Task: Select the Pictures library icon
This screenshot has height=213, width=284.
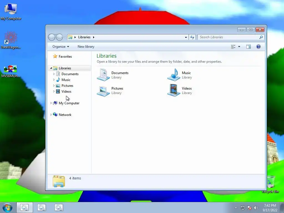Action: 103,91
